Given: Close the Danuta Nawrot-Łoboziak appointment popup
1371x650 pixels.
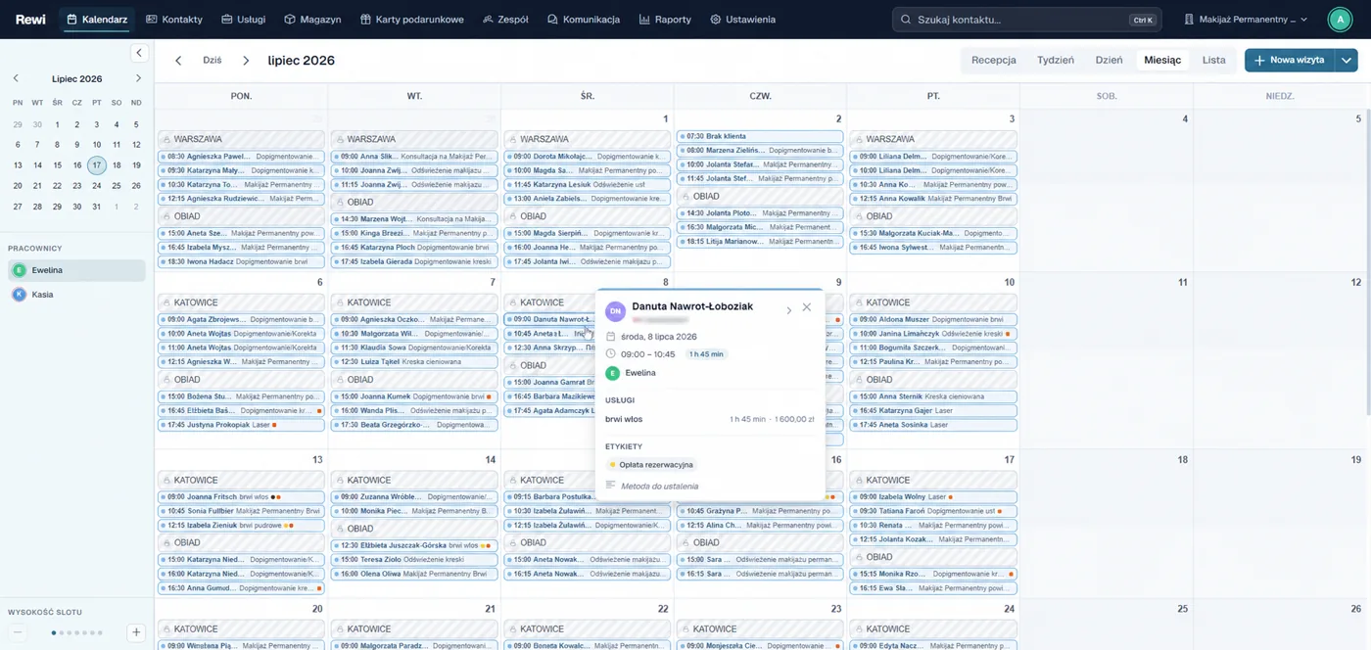Looking at the screenshot, I should pyautogui.click(x=806, y=307).
